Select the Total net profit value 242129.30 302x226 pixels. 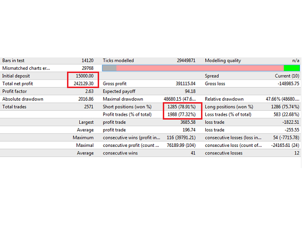coord(85,83)
